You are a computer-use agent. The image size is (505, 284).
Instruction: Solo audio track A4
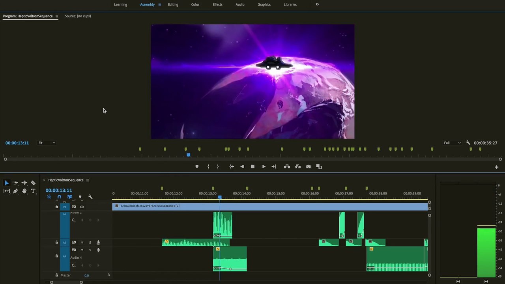[x=90, y=250]
